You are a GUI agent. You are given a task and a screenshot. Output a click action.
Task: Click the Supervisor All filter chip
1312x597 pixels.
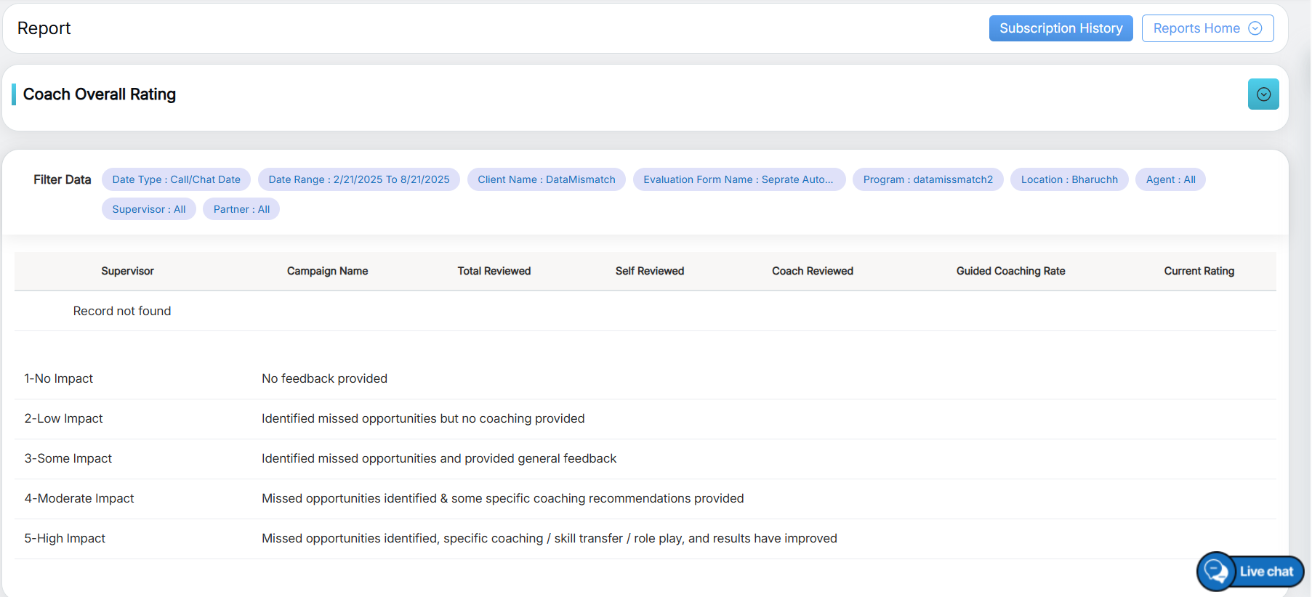point(148,209)
